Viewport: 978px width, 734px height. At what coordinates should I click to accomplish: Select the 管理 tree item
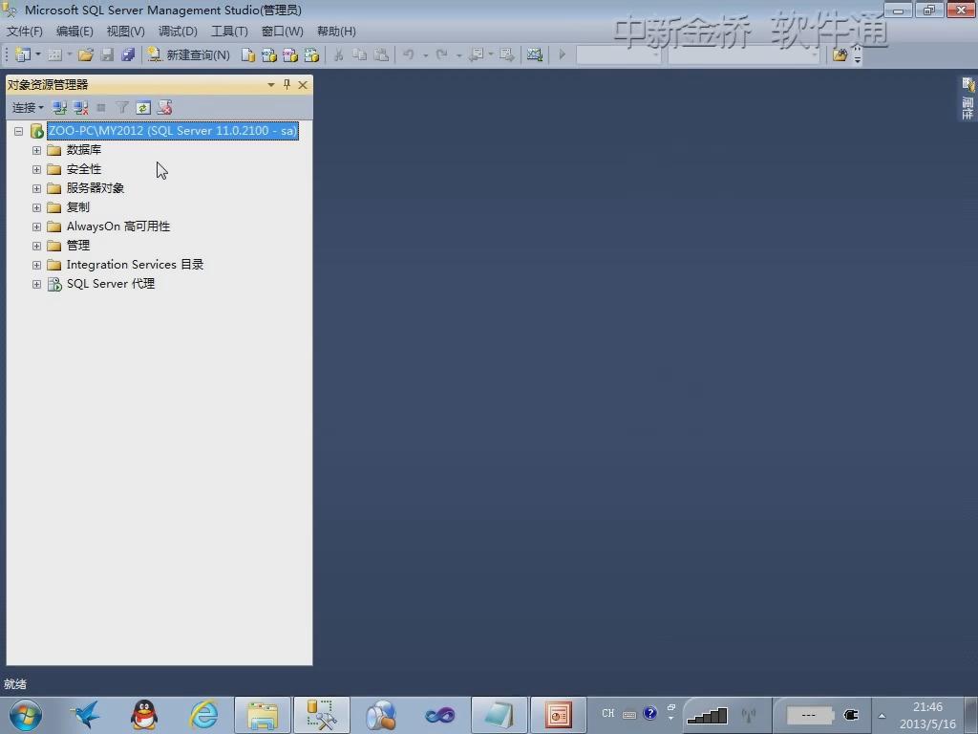click(x=78, y=246)
